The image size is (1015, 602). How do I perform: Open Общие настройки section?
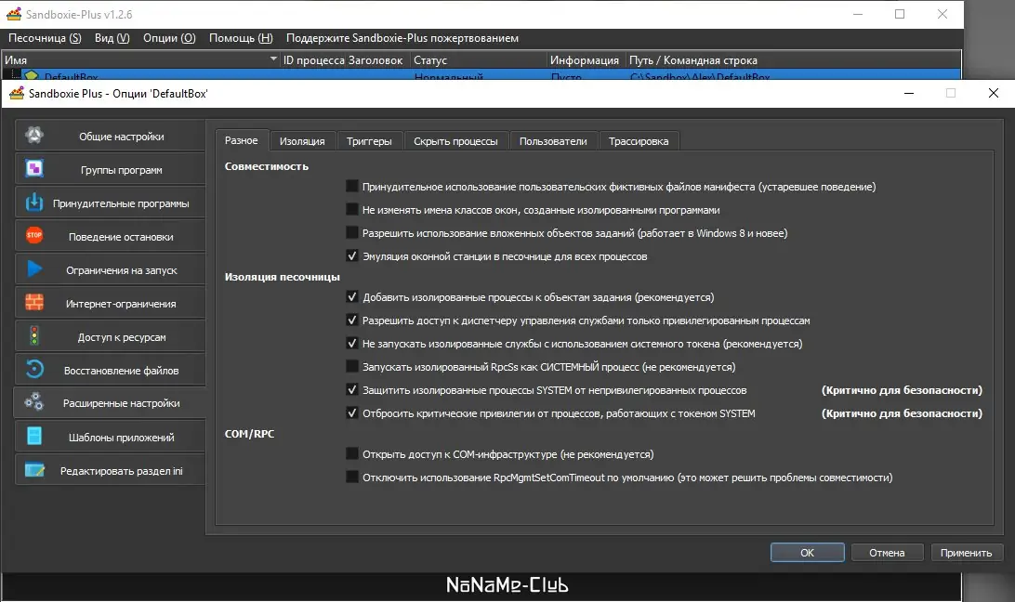click(x=110, y=136)
